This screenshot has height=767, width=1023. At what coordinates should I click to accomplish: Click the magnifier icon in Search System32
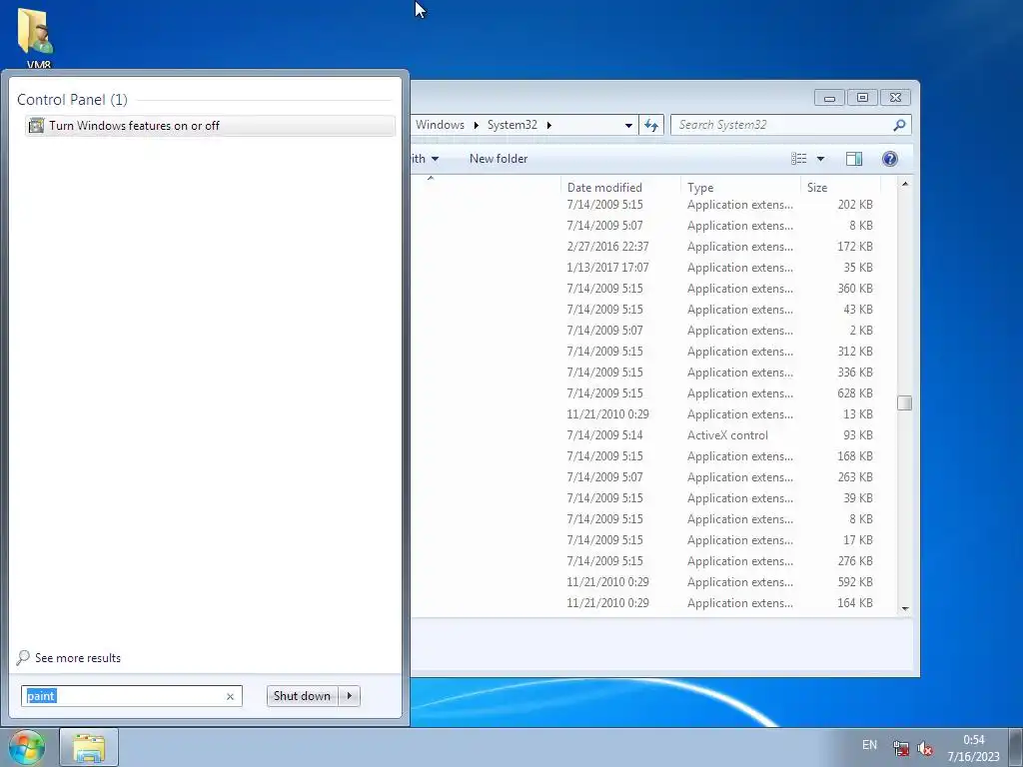[x=900, y=125]
